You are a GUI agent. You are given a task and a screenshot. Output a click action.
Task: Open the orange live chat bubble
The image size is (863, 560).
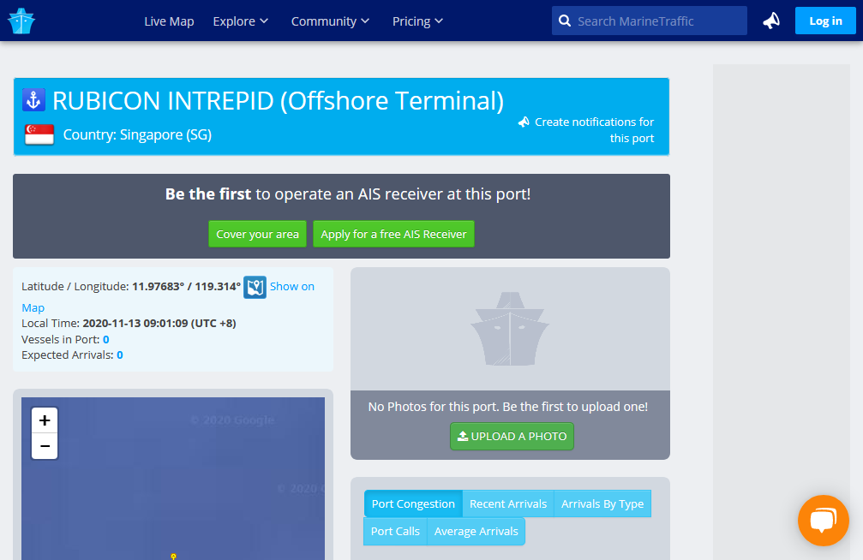coord(824,521)
